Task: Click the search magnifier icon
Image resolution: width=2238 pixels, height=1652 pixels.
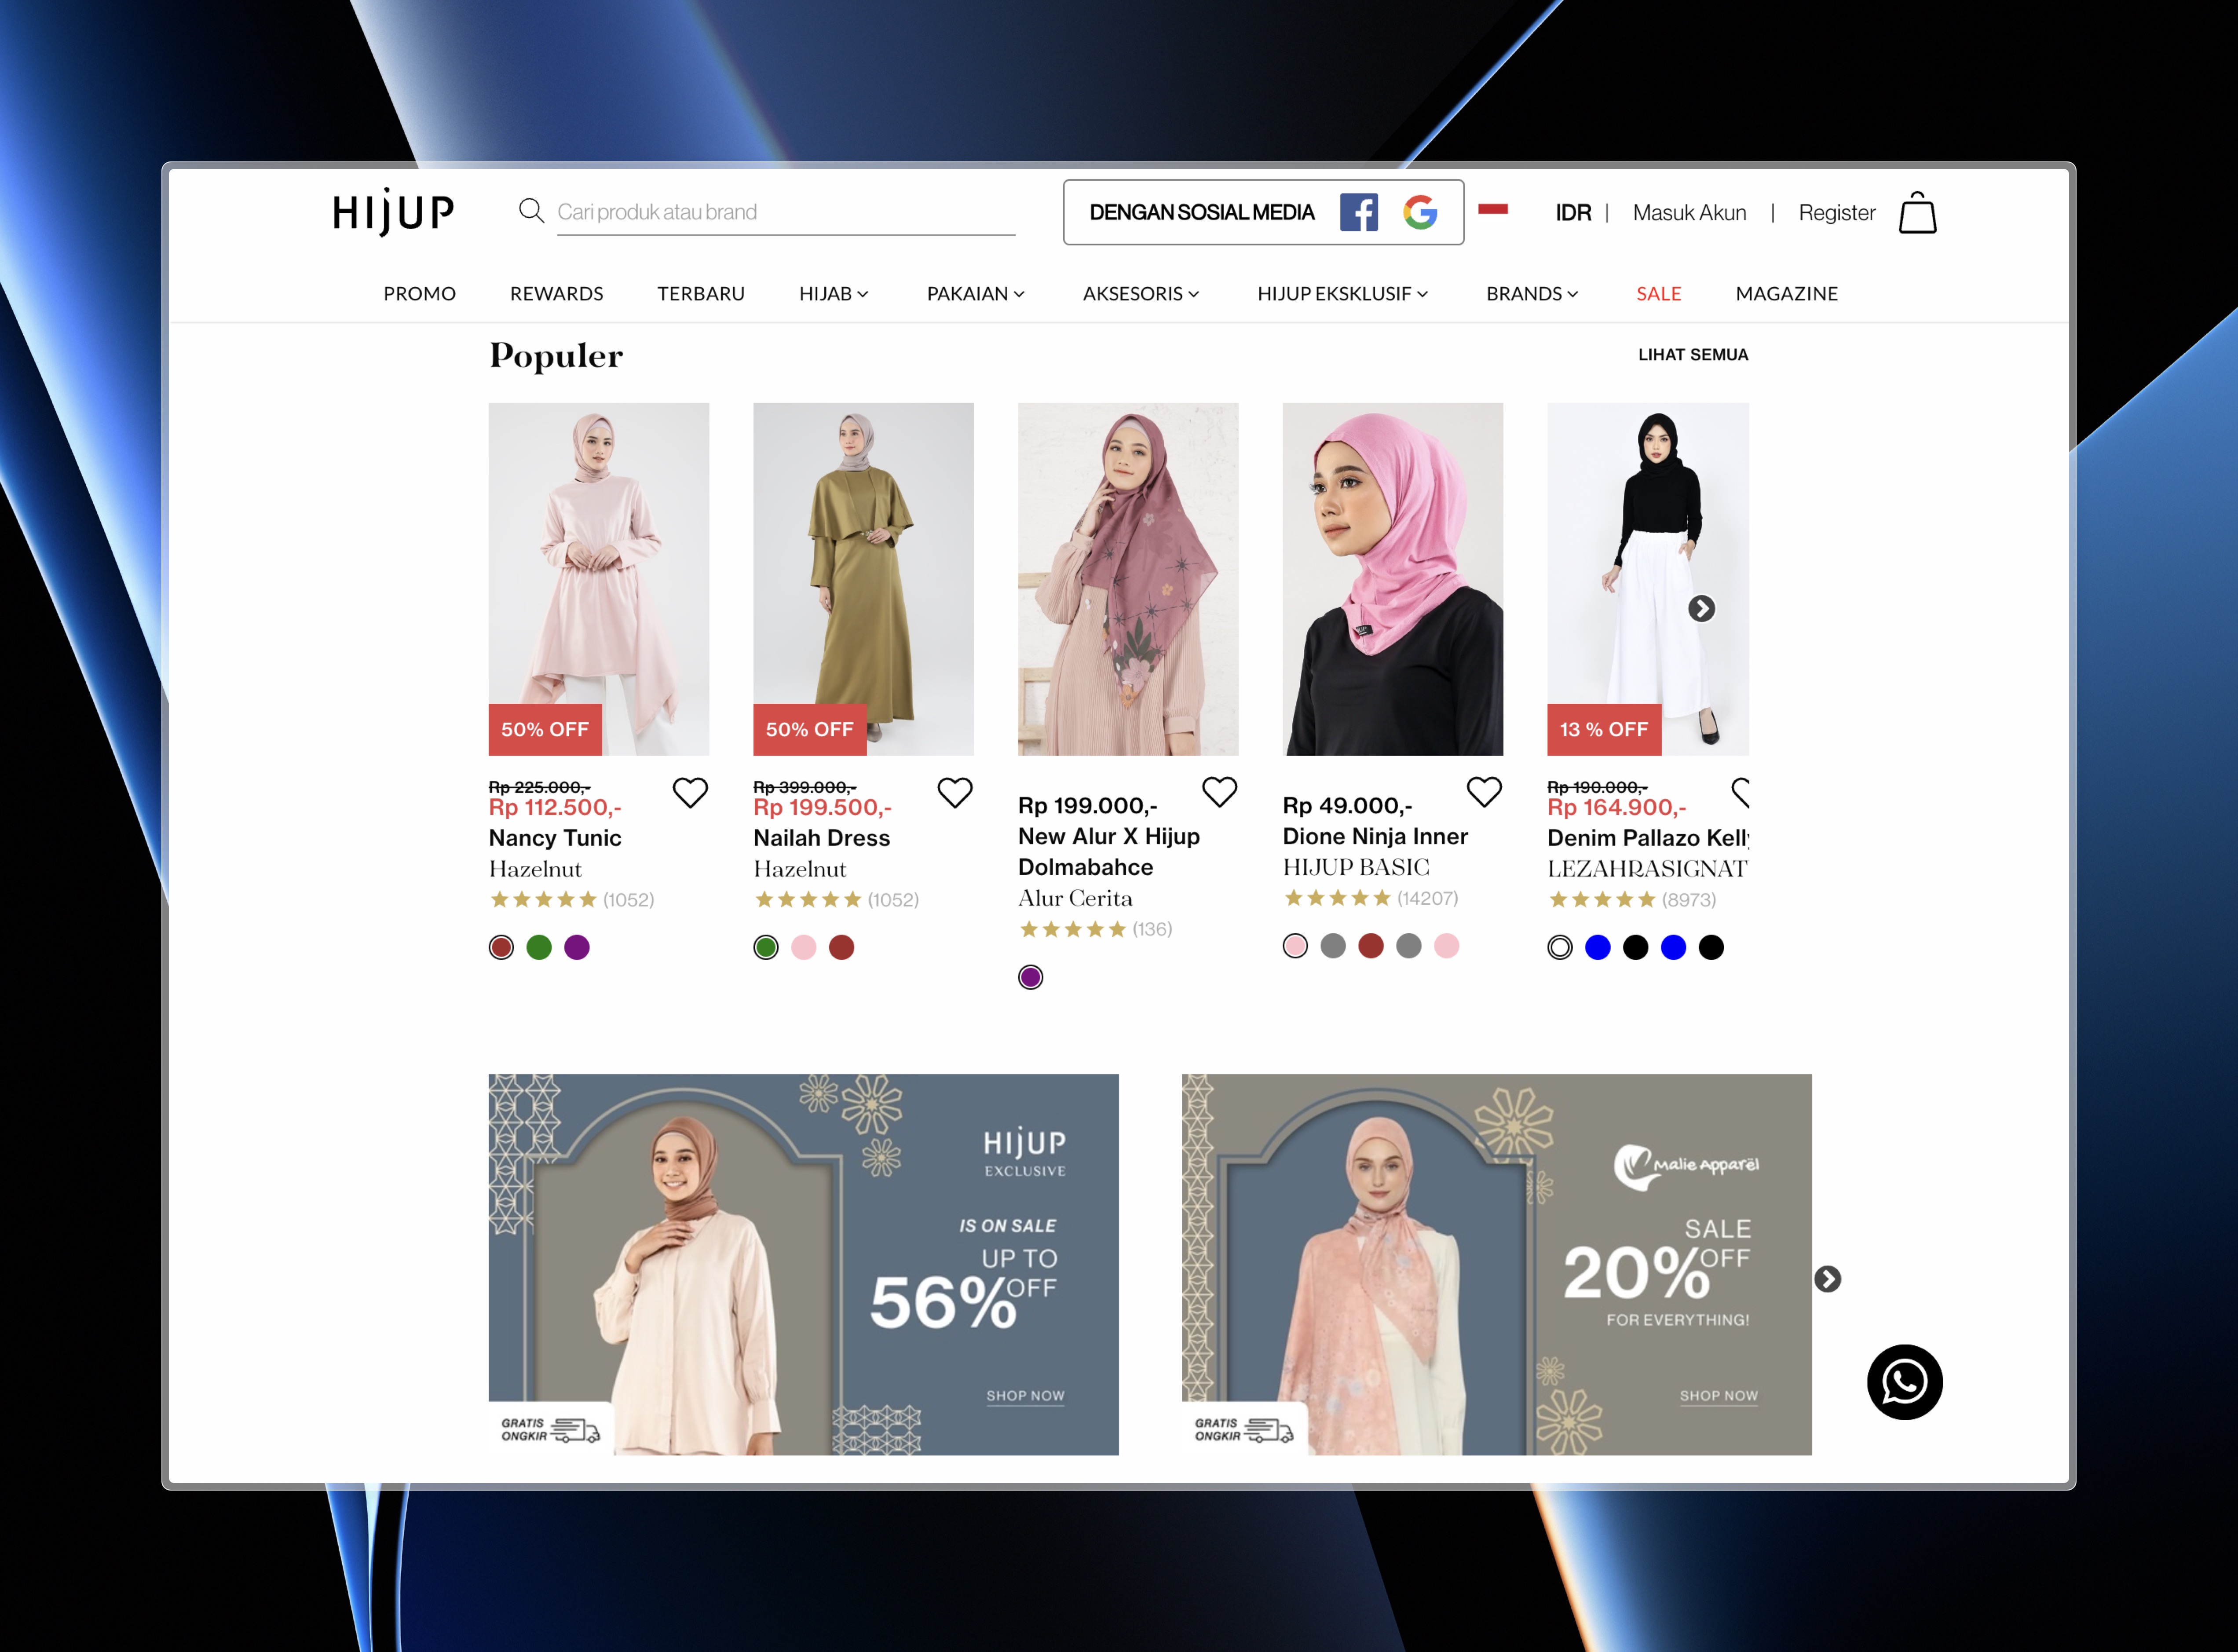Action: (x=531, y=211)
